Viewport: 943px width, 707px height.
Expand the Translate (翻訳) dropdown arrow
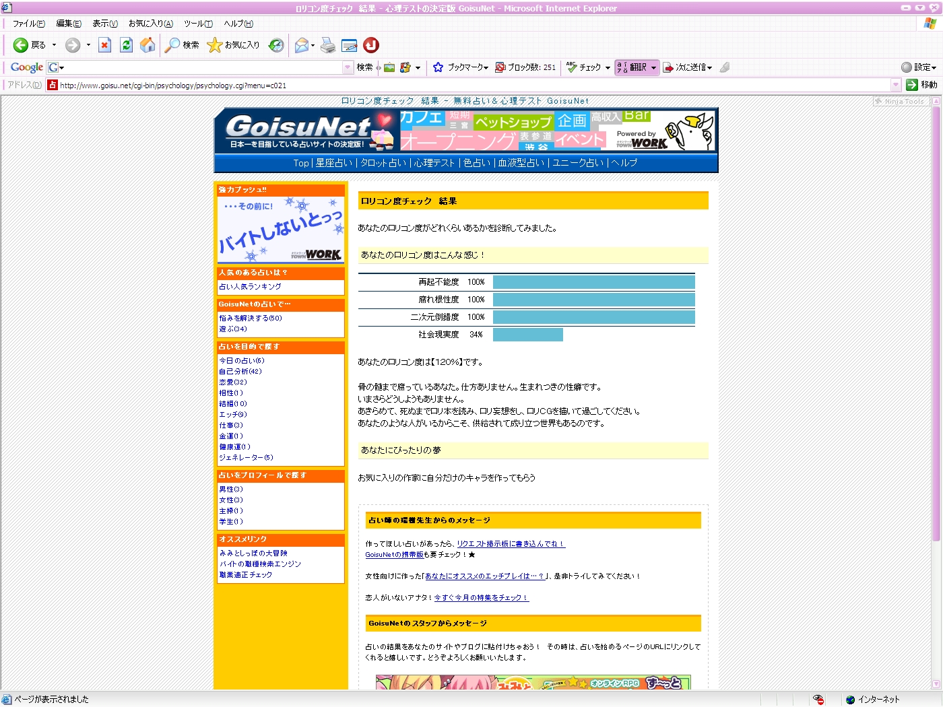coord(653,68)
